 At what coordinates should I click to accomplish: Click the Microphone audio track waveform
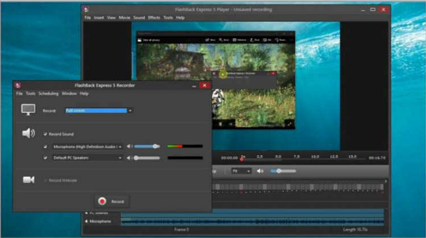coord(252,222)
